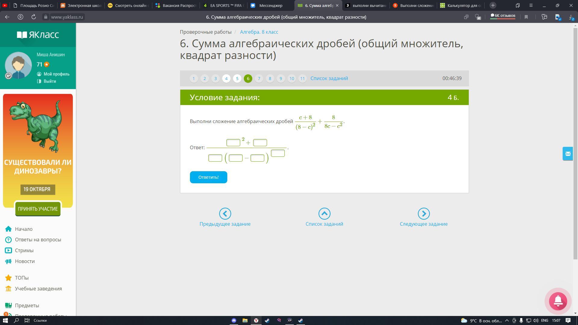Click the ПРИНЯТЬ УЧАСТИЕ banner button
578x325 pixels.
38,209
